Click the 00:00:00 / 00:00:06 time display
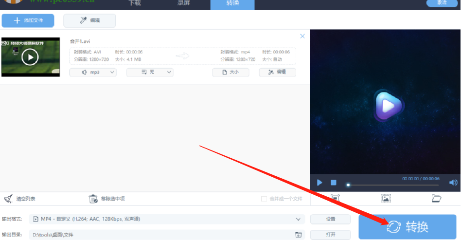Image resolution: width=461 pixels, height=242 pixels. click(421, 179)
